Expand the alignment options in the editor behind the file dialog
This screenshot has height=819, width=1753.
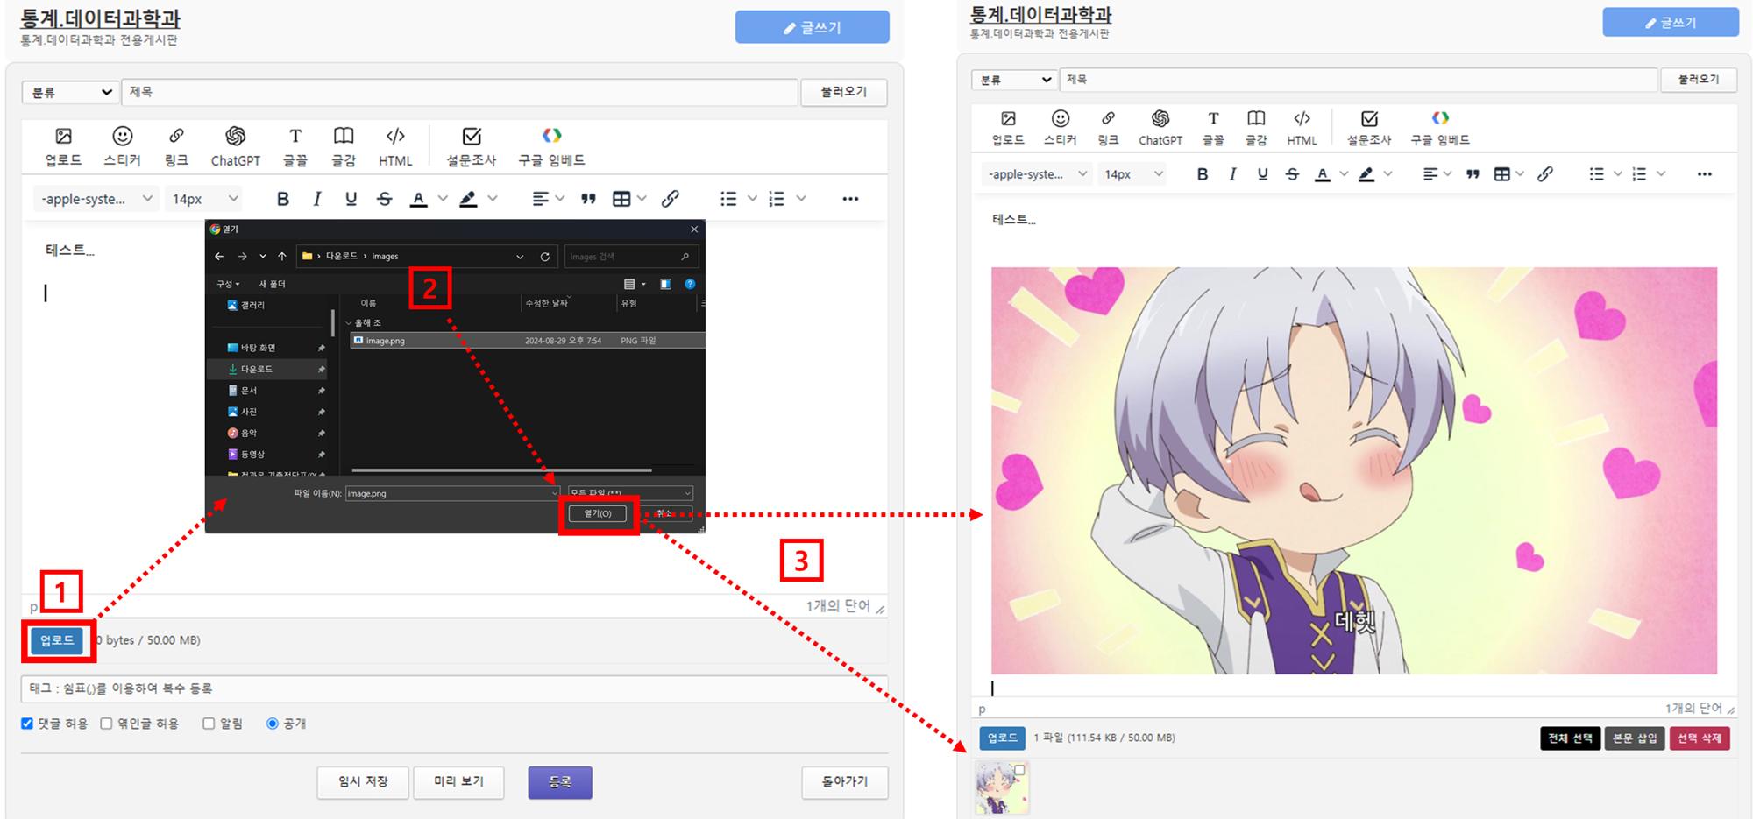click(x=560, y=199)
